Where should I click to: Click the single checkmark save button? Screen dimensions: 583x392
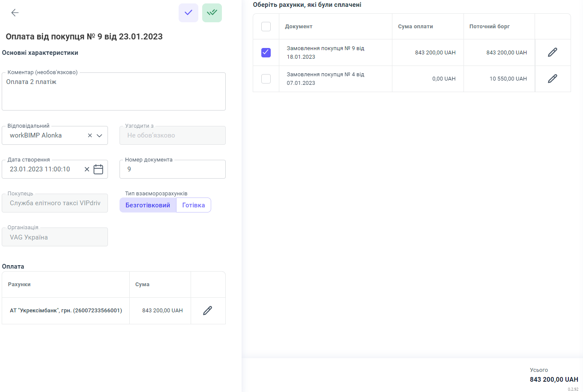[188, 13]
